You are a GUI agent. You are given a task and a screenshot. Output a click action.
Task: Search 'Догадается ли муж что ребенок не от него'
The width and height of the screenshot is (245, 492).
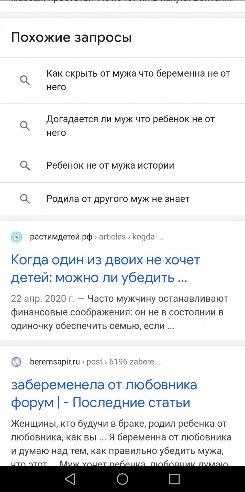(130, 126)
